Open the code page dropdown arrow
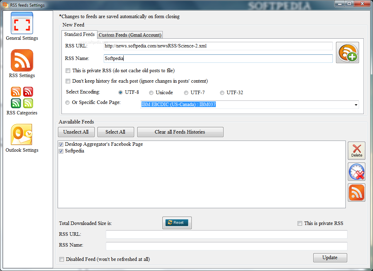Viewport: 373px width, 271px height. pyautogui.click(x=356, y=105)
